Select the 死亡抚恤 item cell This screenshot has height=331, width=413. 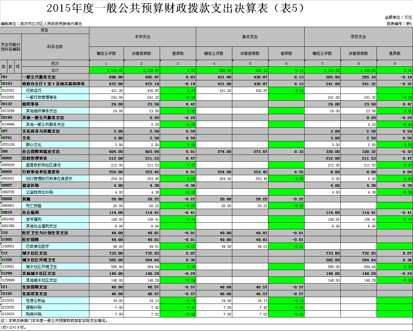pos(55,206)
